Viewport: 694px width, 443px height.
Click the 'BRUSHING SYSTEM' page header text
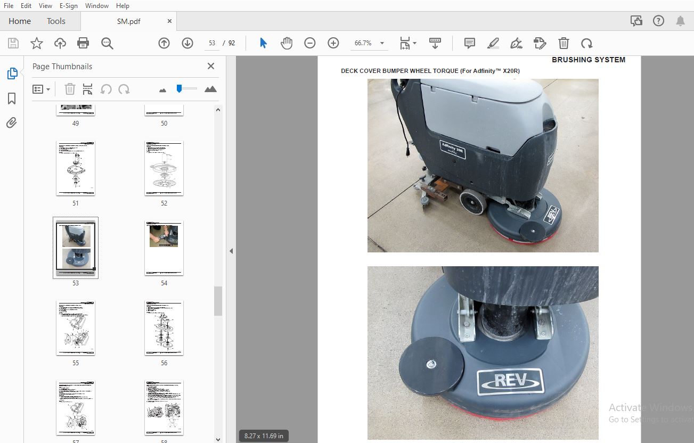pyautogui.click(x=589, y=60)
